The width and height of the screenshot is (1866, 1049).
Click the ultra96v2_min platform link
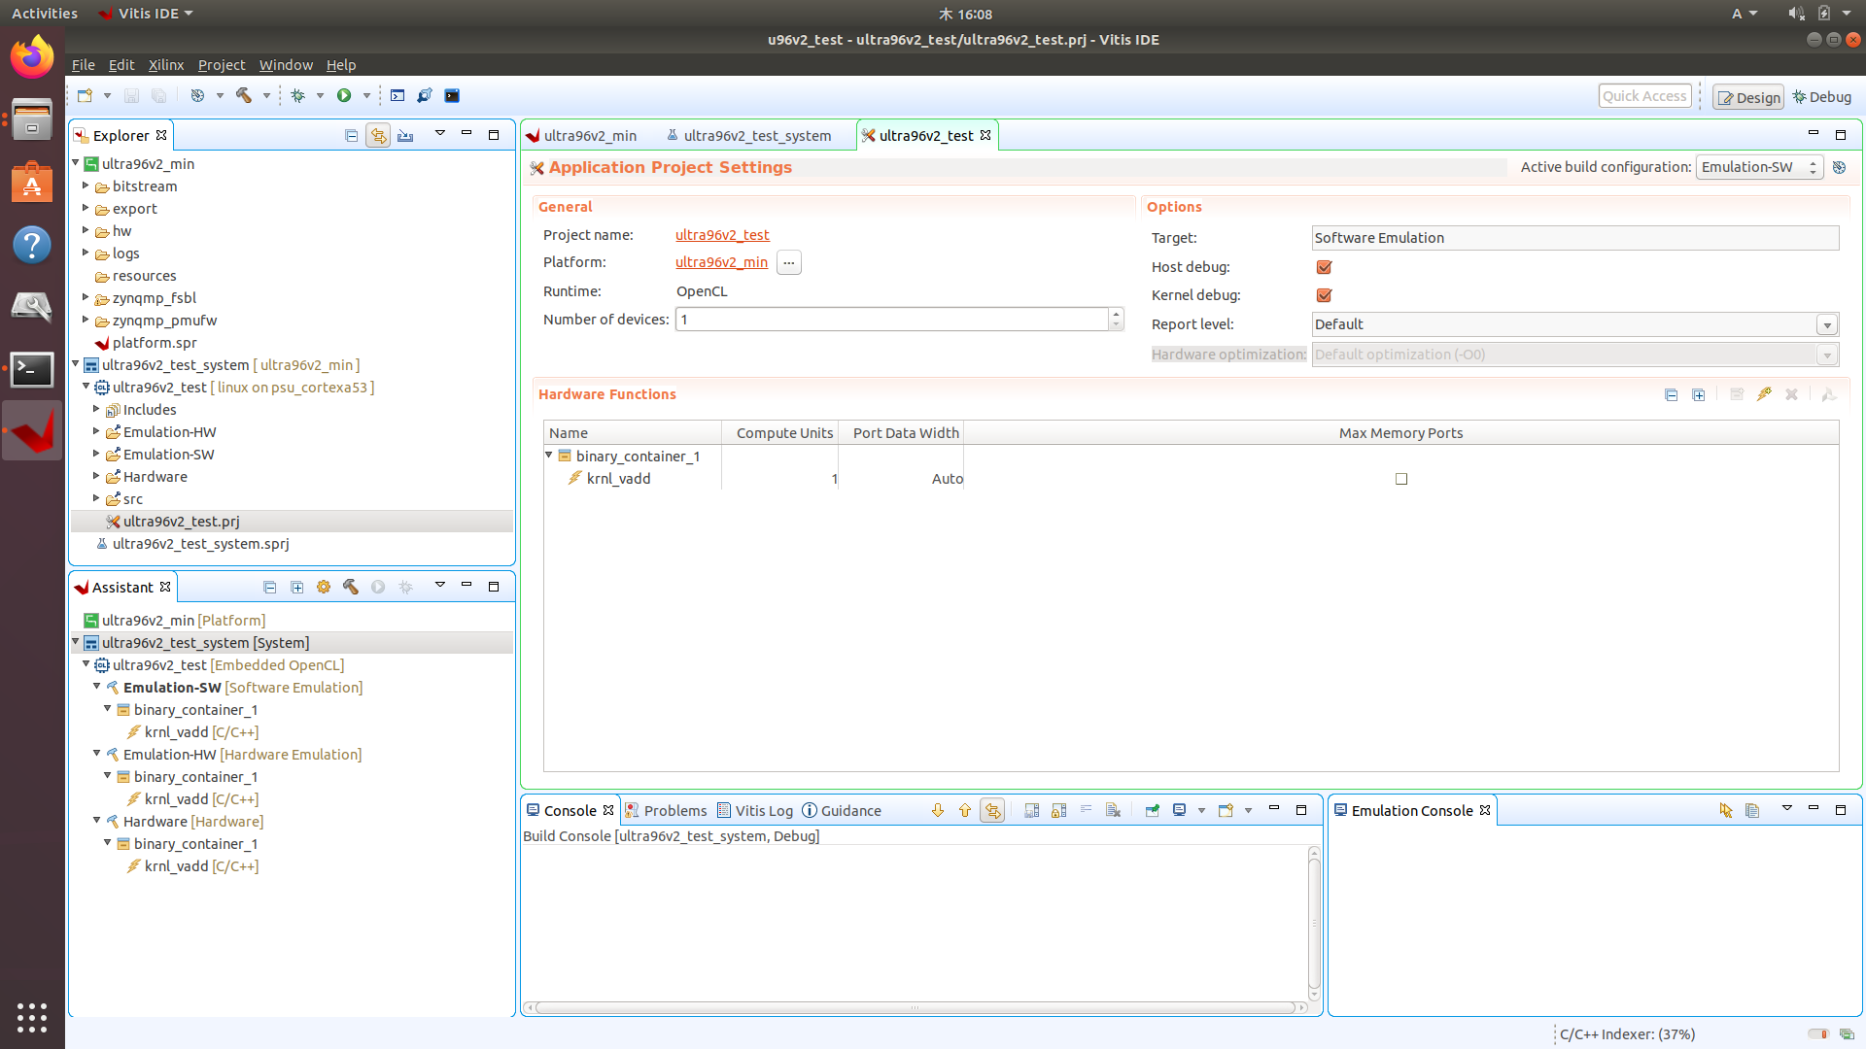pyautogui.click(x=721, y=262)
